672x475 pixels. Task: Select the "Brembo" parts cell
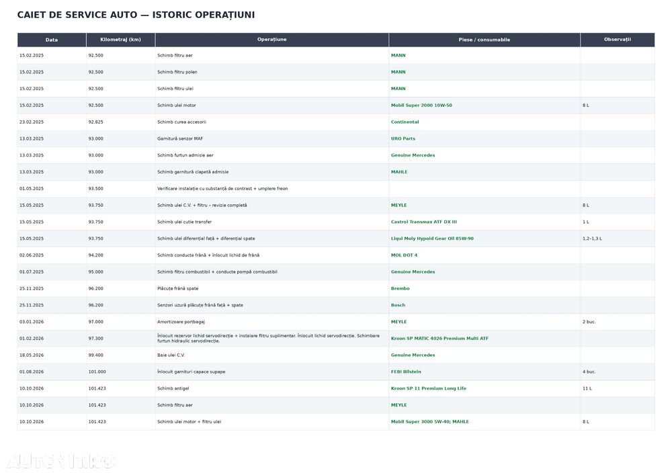click(400, 289)
